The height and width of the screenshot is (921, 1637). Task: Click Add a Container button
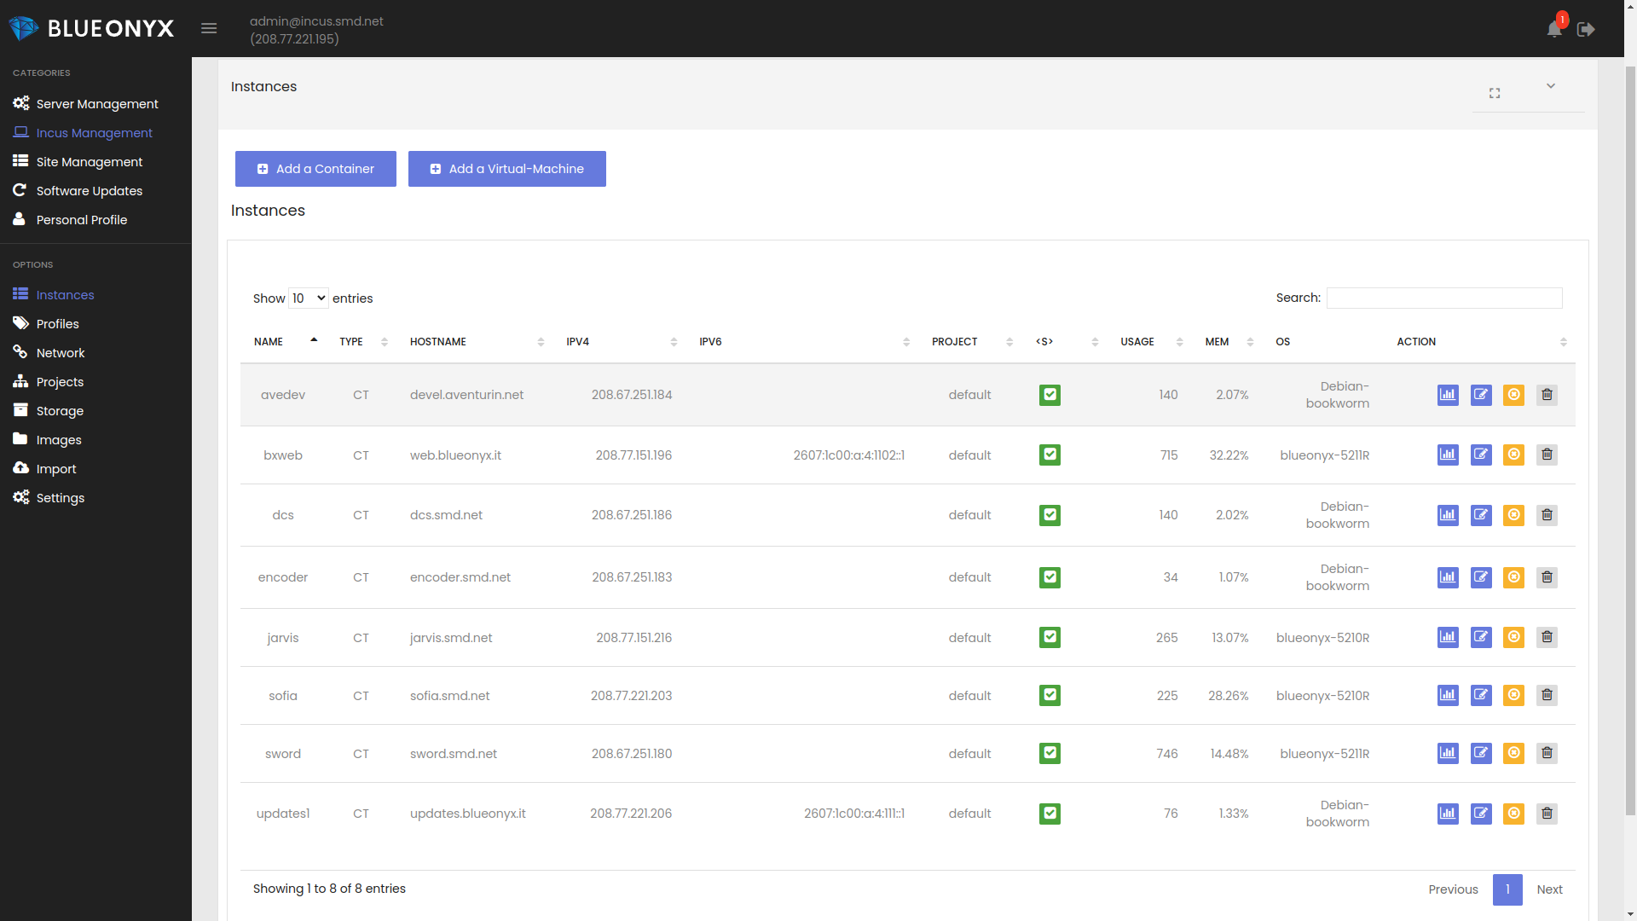[x=315, y=169]
